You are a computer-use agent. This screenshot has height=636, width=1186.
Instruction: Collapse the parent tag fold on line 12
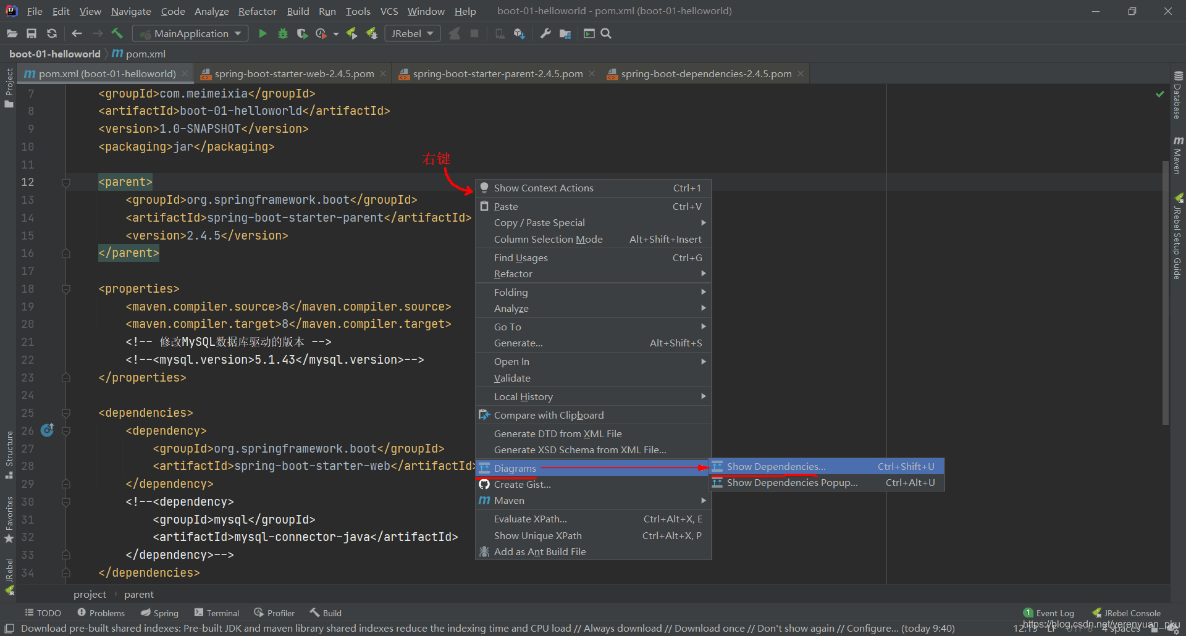click(66, 183)
